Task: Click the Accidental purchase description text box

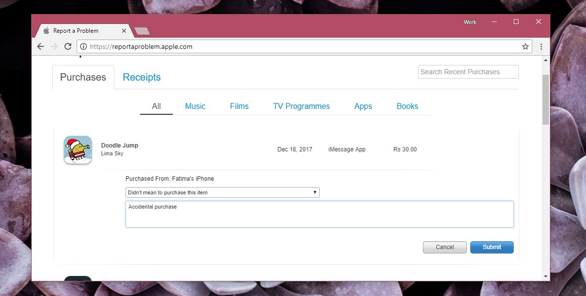Action: (319, 214)
